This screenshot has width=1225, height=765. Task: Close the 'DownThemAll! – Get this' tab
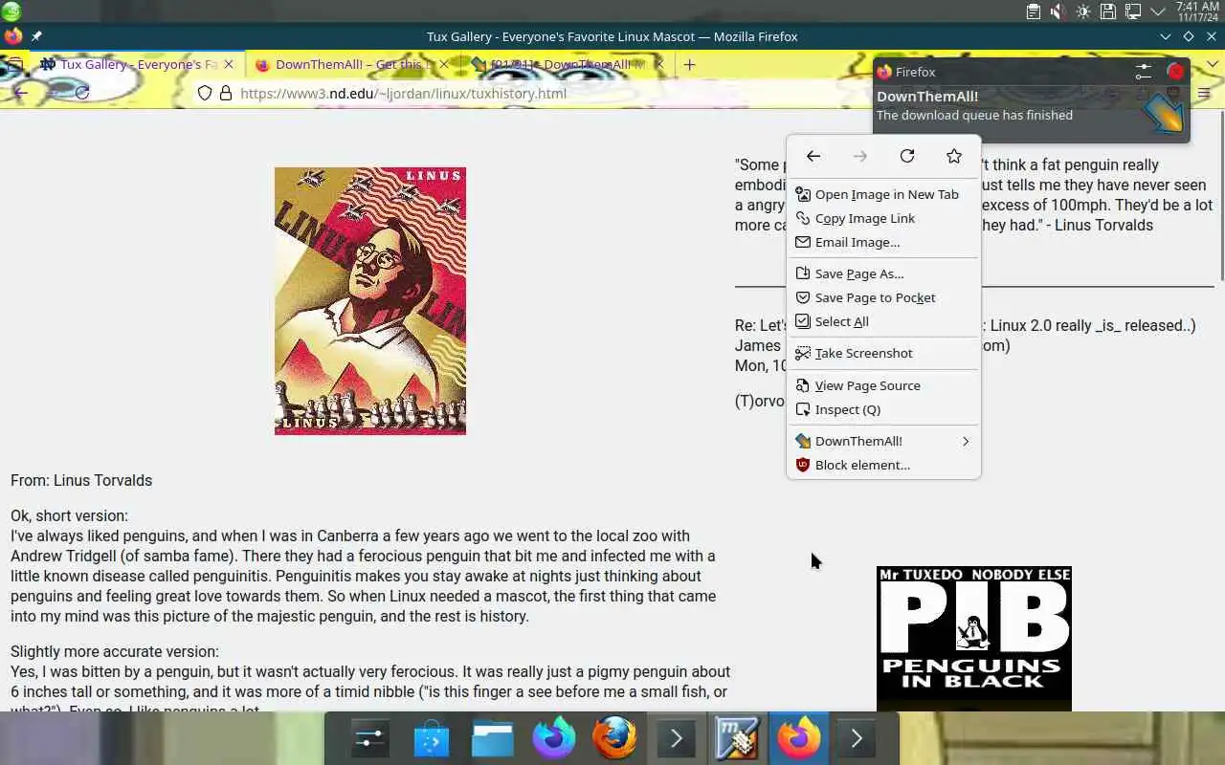tap(444, 65)
